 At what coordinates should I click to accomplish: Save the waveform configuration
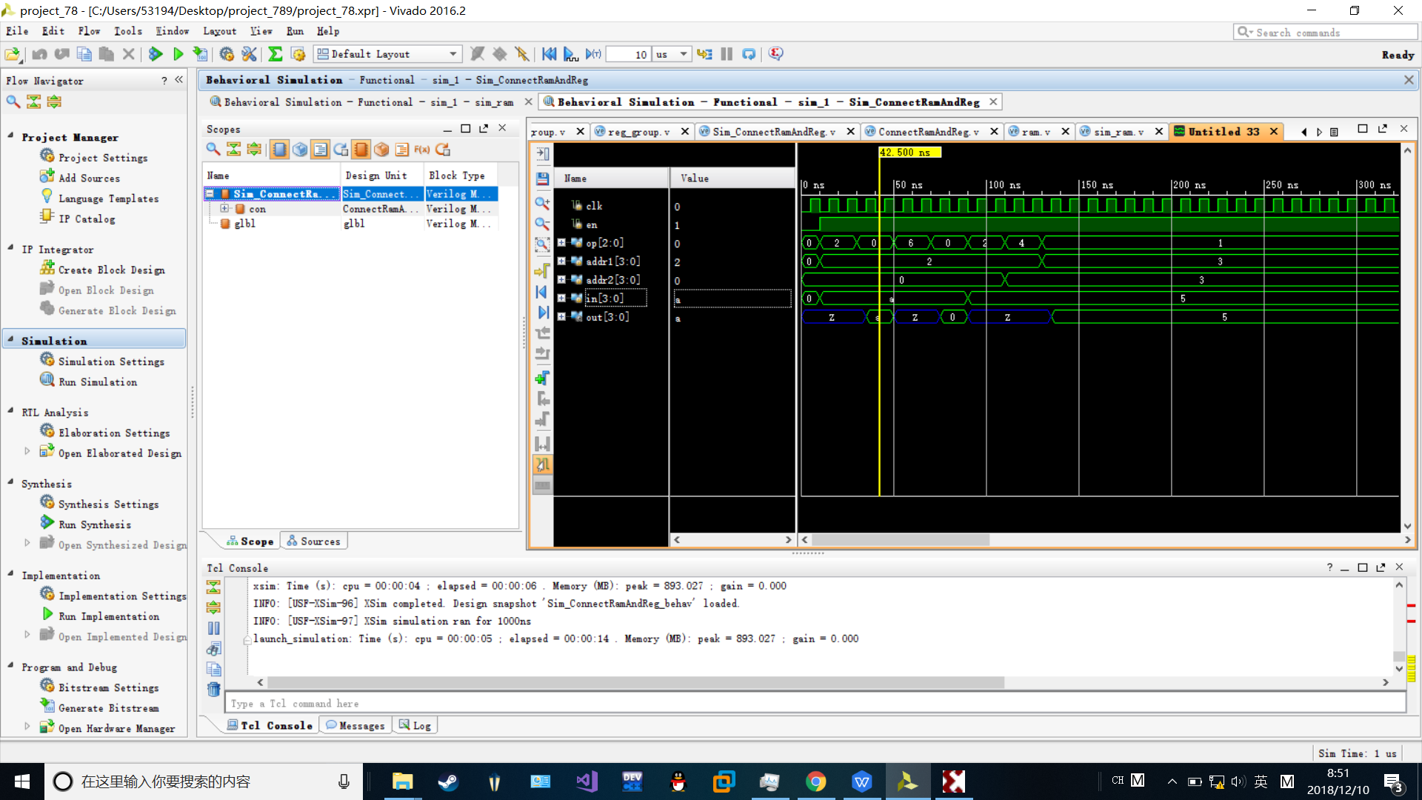pos(543,179)
